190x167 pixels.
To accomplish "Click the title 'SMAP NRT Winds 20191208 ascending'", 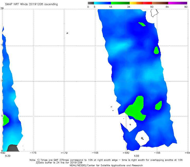I will [31, 4].
